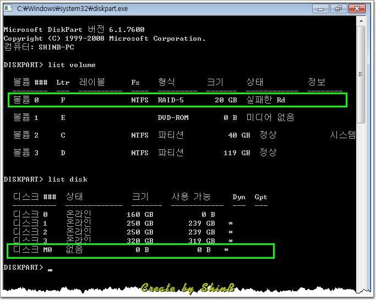Click the 'list volume' command text
The width and height of the screenshot is (376, 300).
72,65
